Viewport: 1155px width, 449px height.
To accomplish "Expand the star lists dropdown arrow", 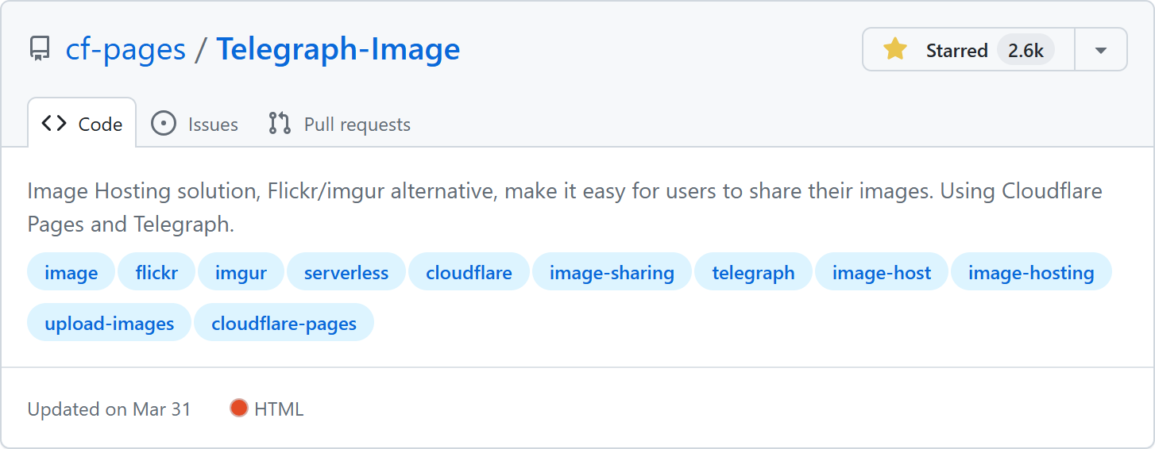I will tap(1100, 50).
